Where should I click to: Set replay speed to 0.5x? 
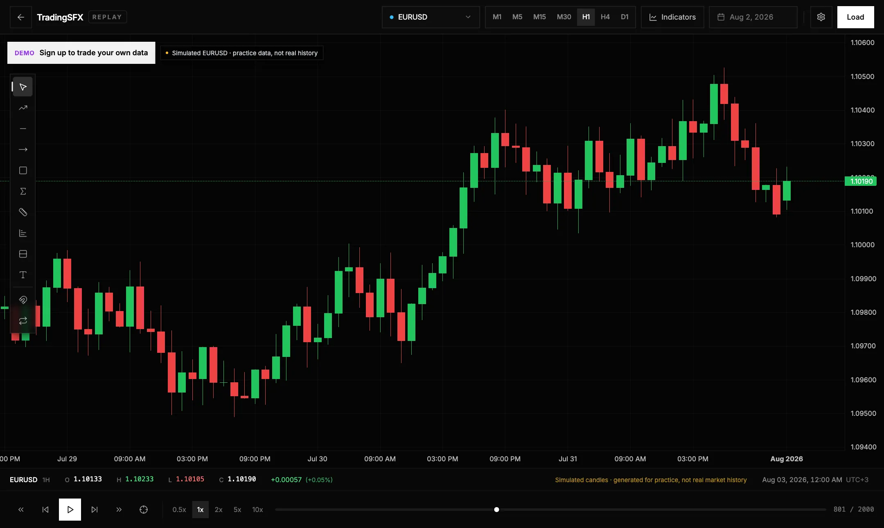179,510
